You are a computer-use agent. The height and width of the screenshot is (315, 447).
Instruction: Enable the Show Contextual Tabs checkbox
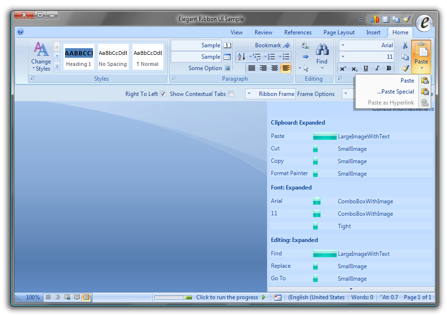pos(231,94)
